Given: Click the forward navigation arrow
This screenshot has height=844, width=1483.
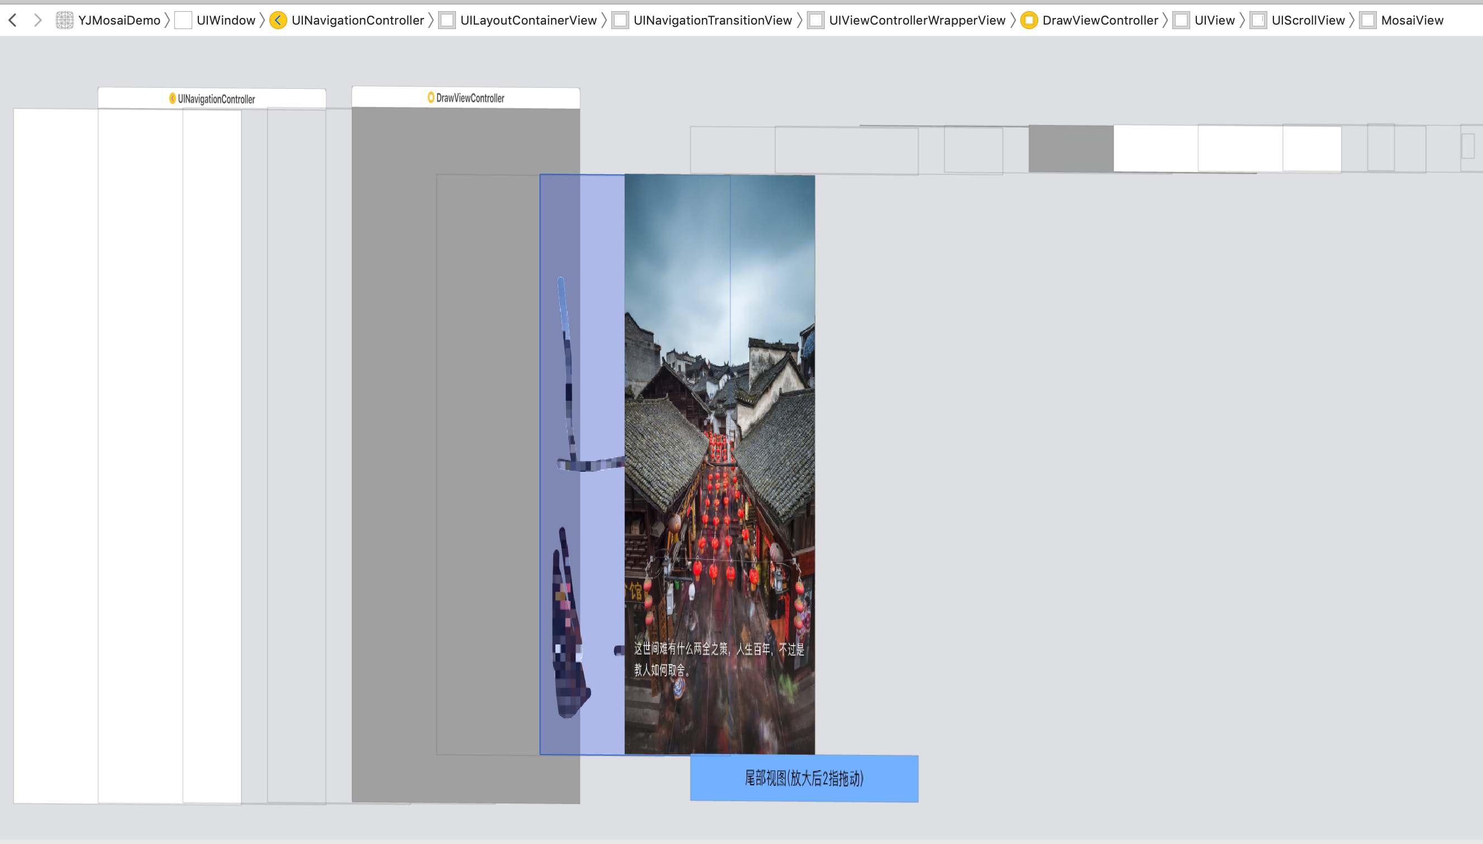Looking at the screenshot, I should (37, 20).
